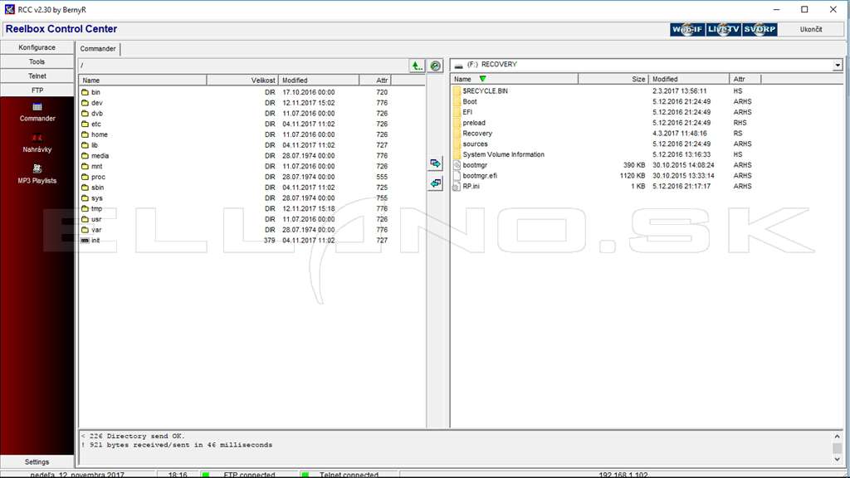Viewport: 850px width, 478px height.
Task: Copy selection to the left panel
Action: pos(435,183)
